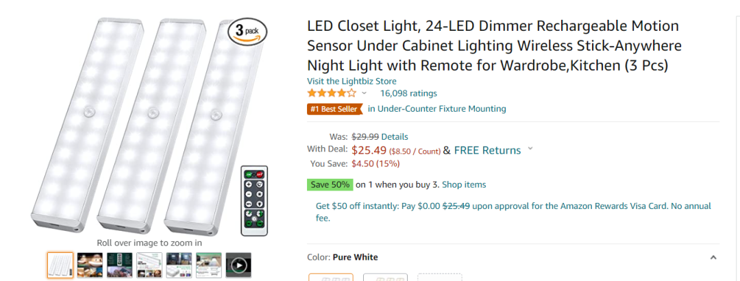The height and width of the screenshot is (281, 740).
Task: Expand the FREE Returns chevron
Action: tap(530, 149)
